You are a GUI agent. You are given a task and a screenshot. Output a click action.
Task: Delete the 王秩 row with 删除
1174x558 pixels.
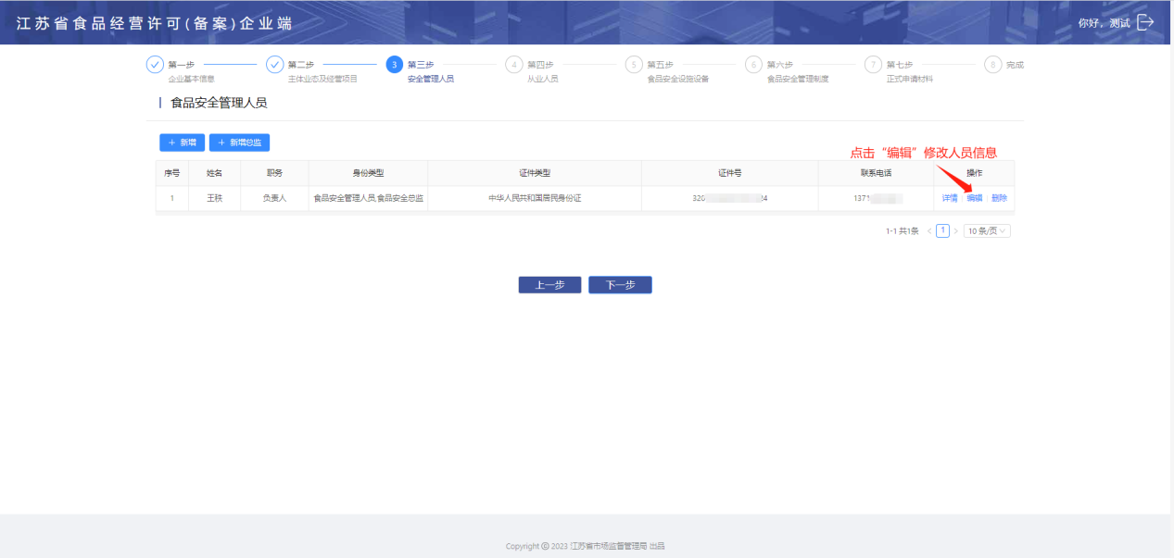point(999,198)
